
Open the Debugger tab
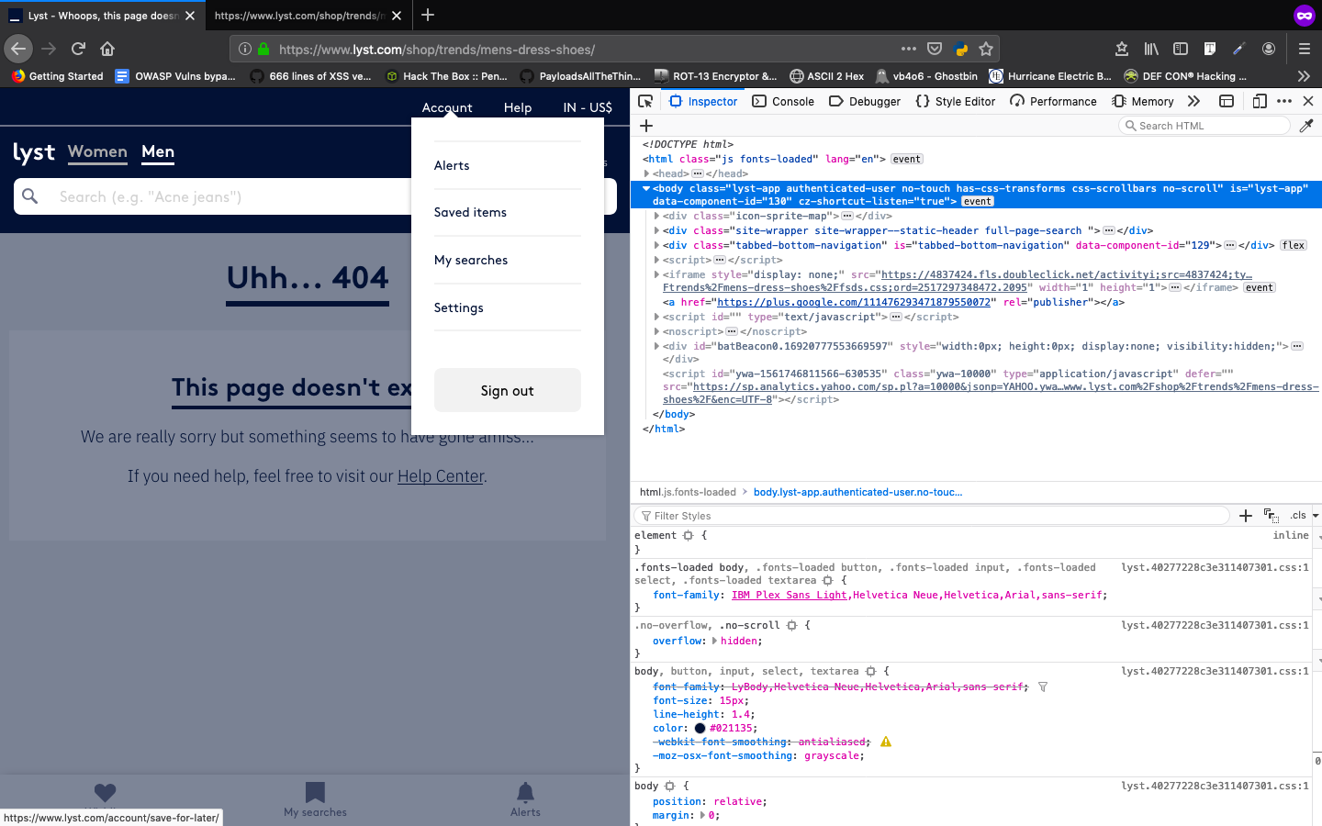(x=864, y=101)
